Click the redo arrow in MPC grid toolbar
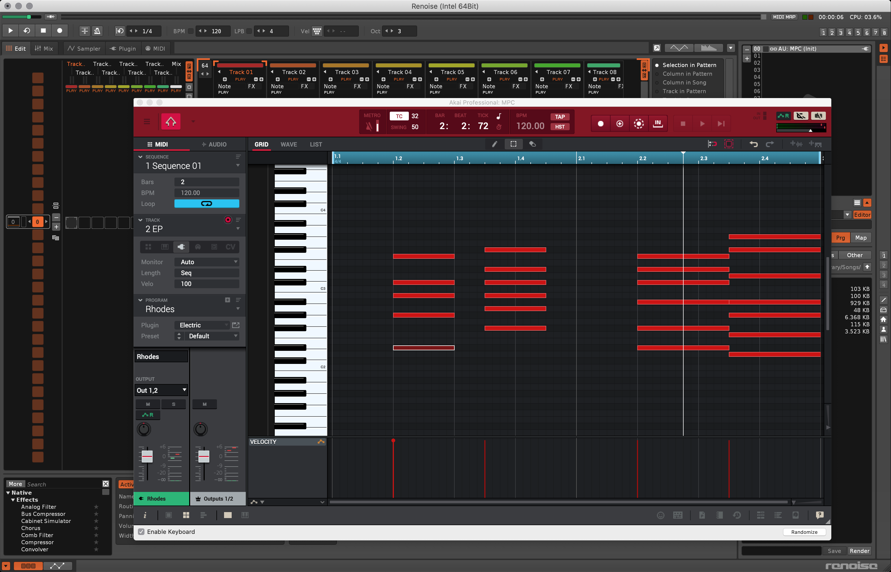 pos(769,144)
